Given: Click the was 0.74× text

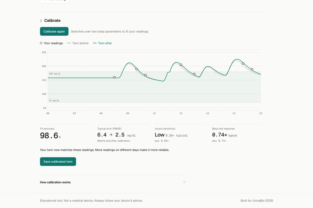Looking at the screenshot, I should pos(219,141).
